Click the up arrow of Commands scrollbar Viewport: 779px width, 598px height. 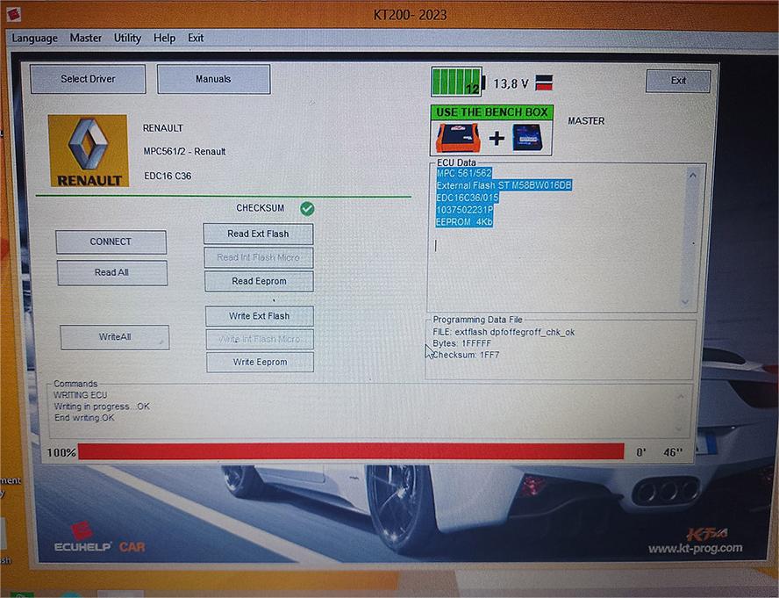click(681, 397)
